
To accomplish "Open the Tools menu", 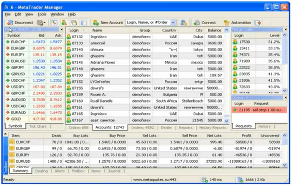I will click(42, 14).
